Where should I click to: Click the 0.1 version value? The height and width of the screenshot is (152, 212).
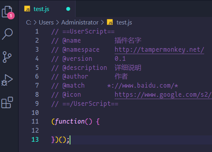coord(120,59)
